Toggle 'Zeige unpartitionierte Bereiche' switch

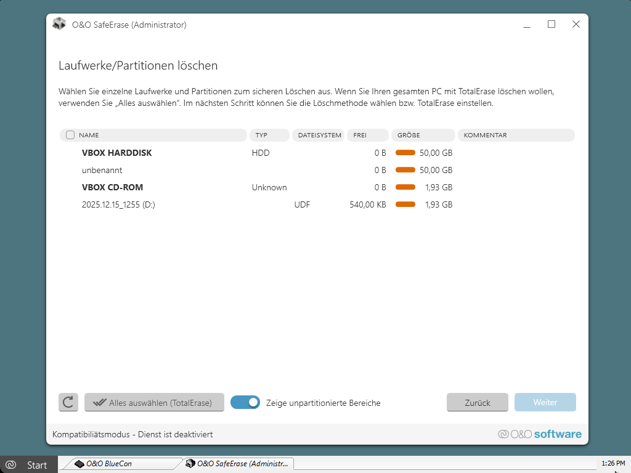pos(245,403)
